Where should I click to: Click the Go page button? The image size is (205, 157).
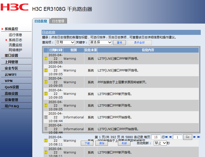(187, 137)
